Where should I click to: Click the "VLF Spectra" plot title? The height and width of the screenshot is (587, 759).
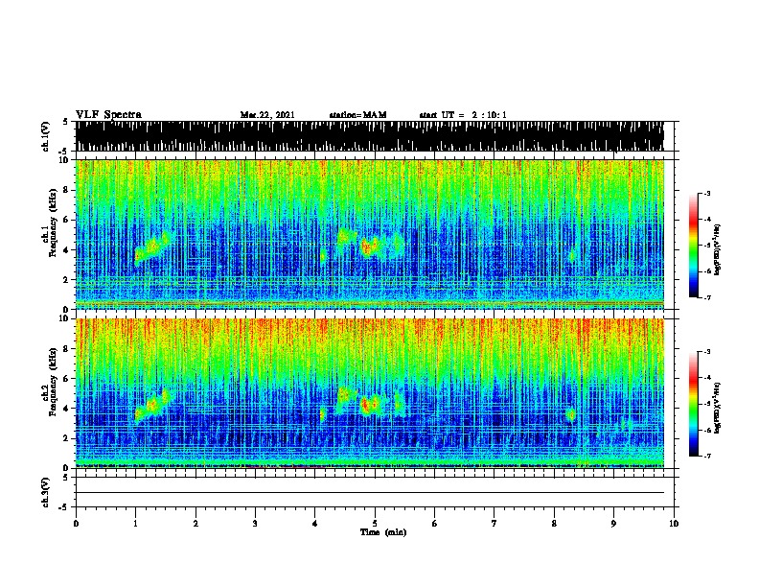coord(108,115)
